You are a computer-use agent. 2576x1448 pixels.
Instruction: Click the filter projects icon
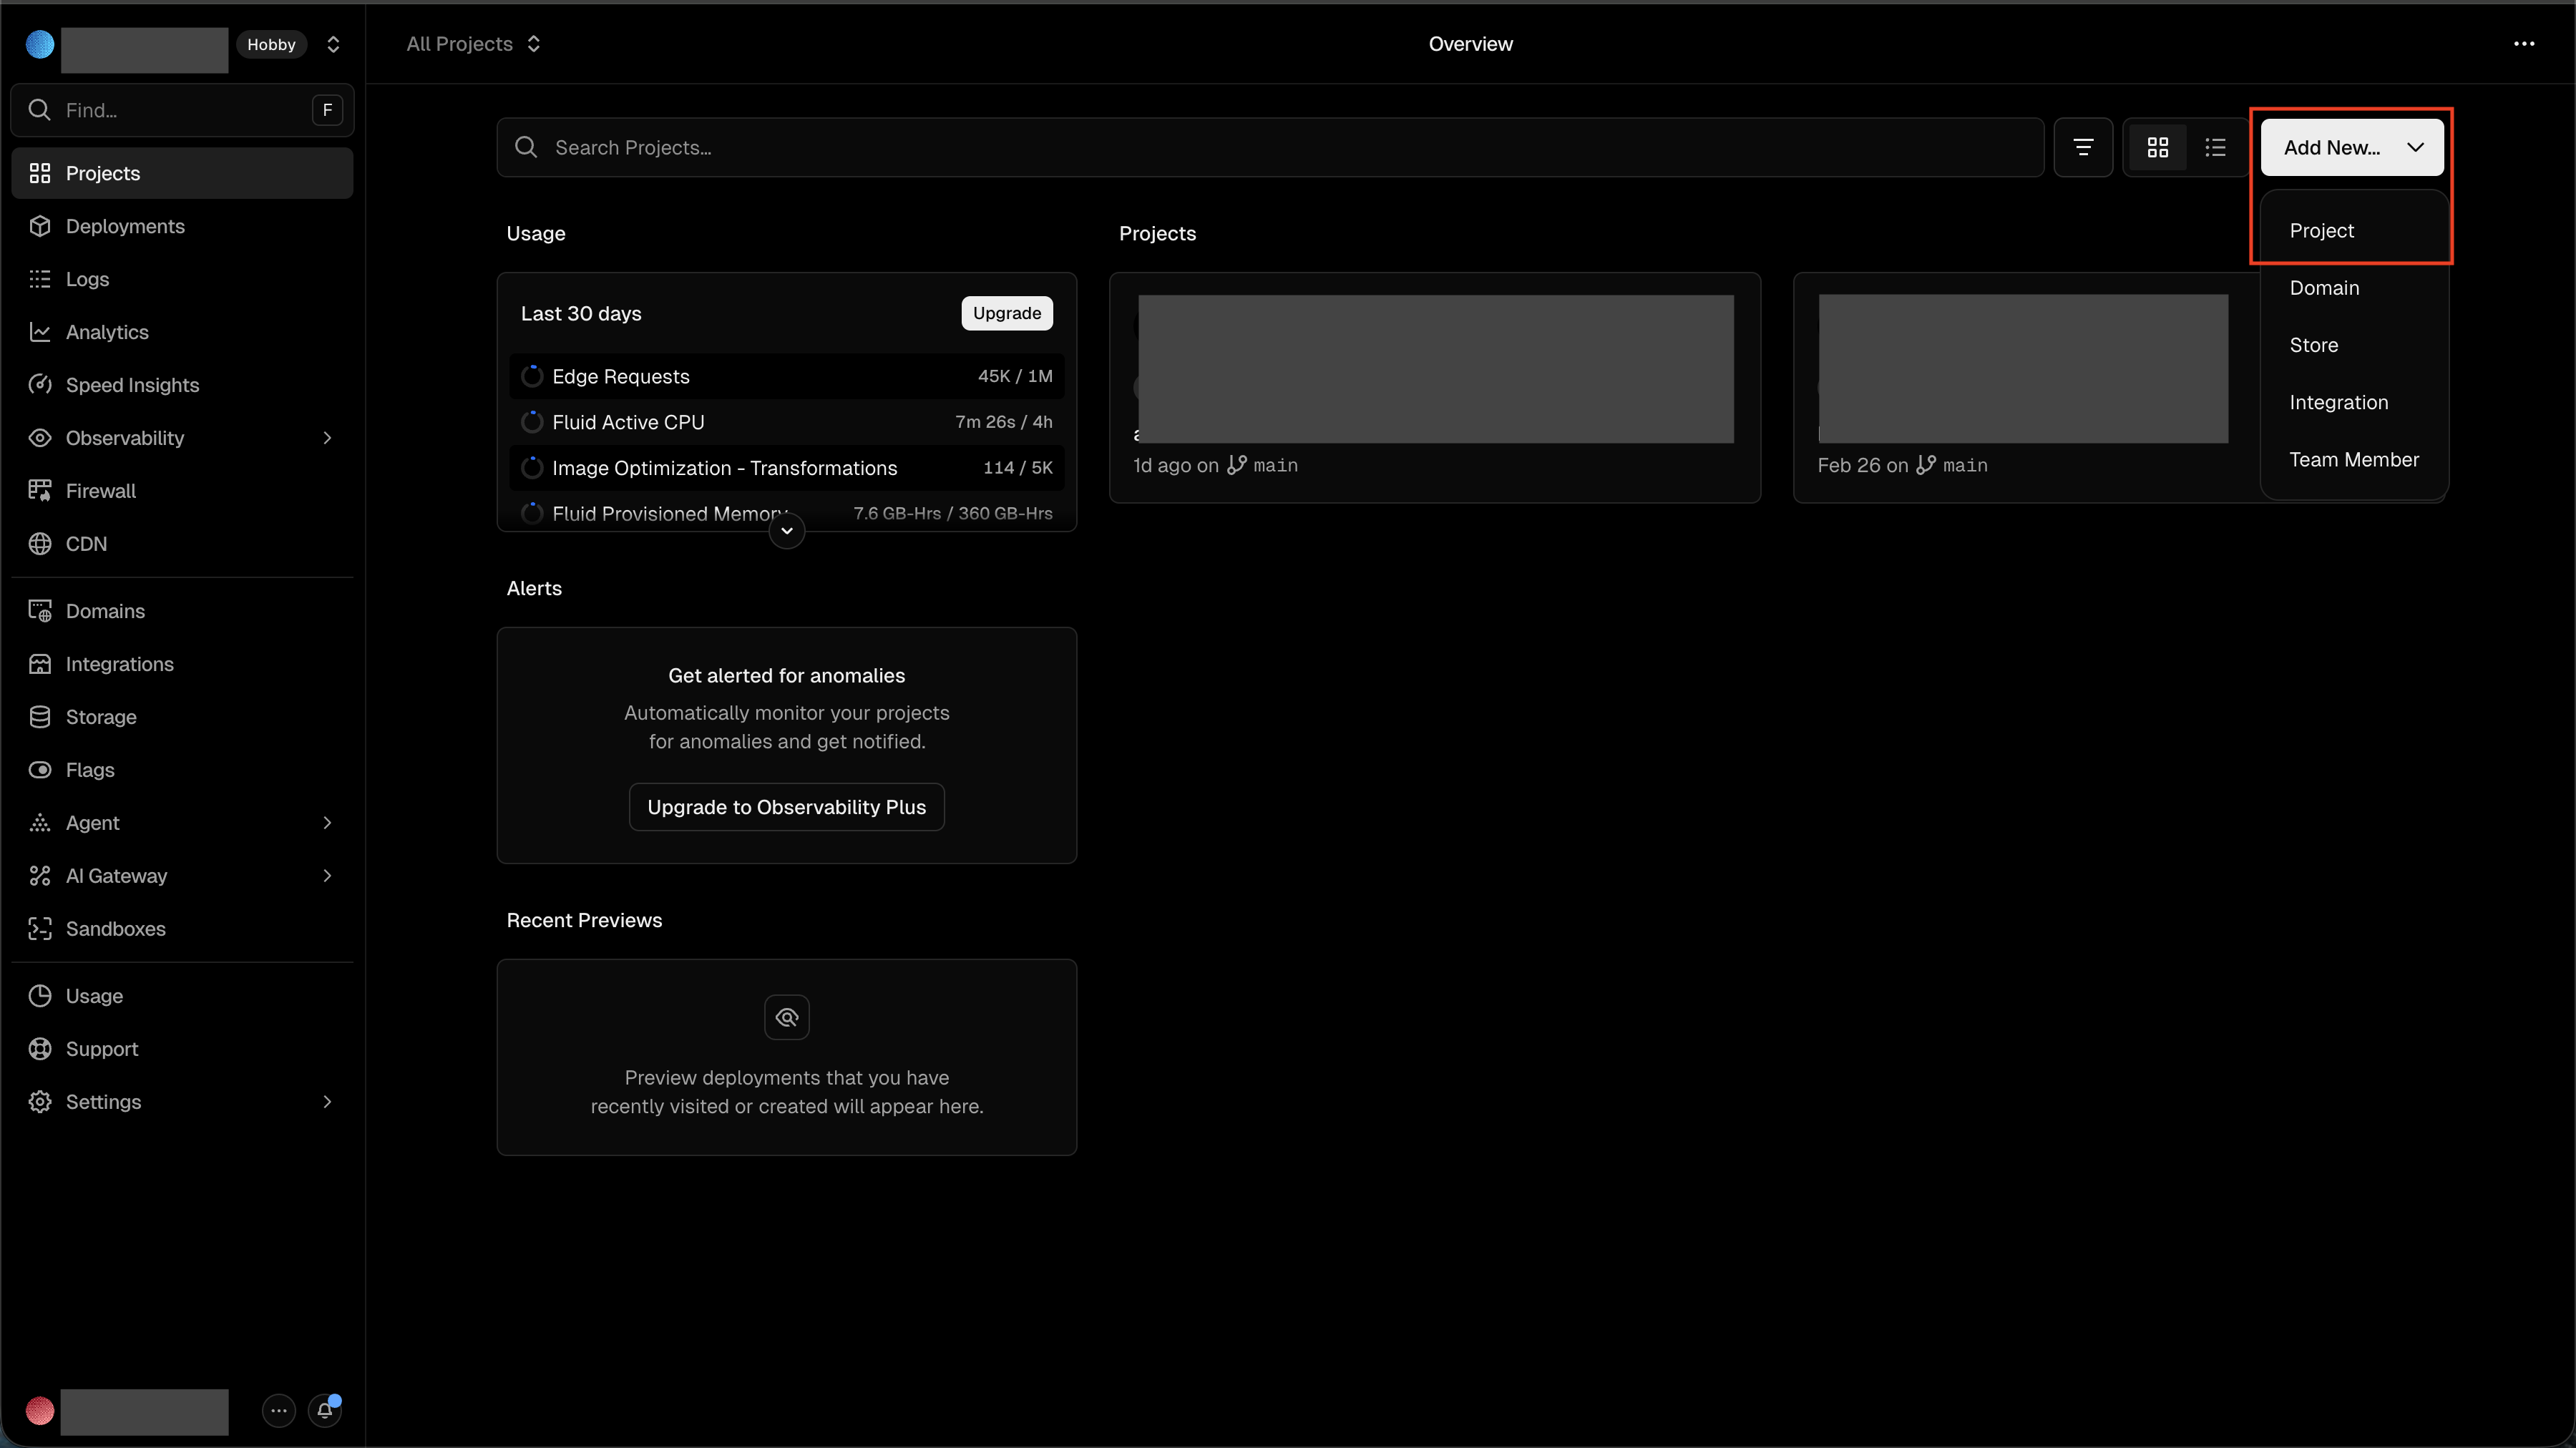pos(2083,147)
